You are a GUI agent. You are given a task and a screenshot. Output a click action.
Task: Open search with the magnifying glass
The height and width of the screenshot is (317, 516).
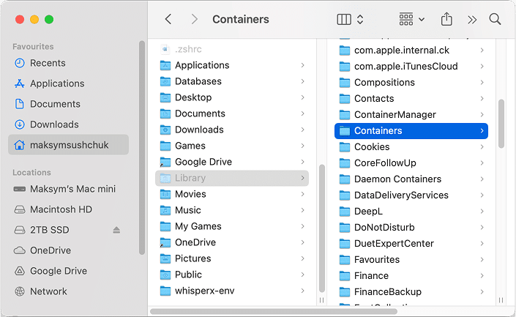pos(495,19)
